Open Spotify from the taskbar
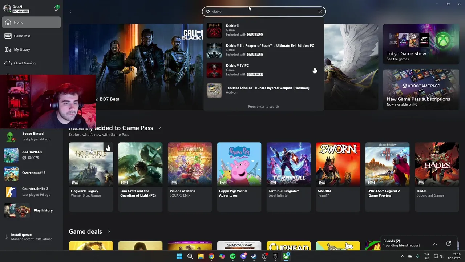Screen dimensions: 465x262 [233, 256]
